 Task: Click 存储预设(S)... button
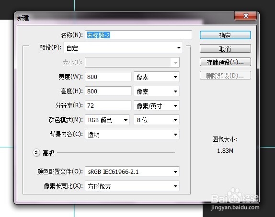click(x=225, y=62)
